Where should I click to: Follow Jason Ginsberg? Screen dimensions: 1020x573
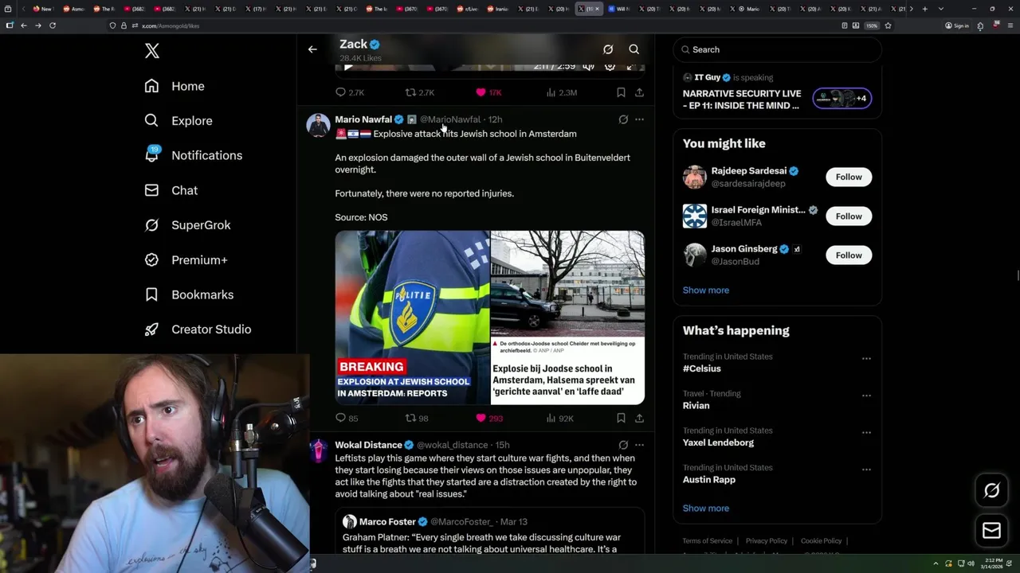[849, 255]
